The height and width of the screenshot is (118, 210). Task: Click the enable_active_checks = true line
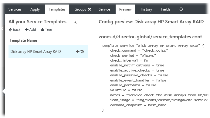click(x=137, y=70)
